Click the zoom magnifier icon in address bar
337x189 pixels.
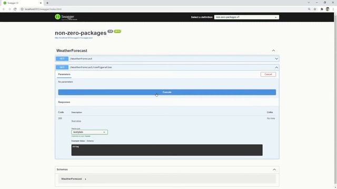(309, 9)
